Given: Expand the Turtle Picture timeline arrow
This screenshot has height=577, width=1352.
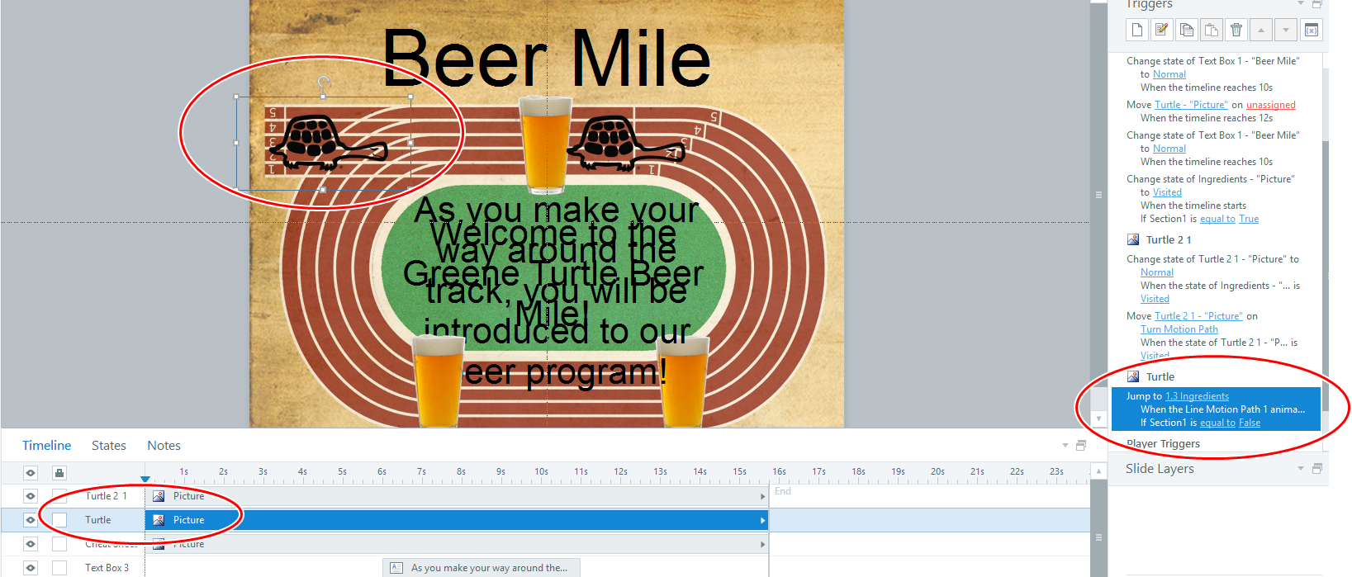Looking at the screenshot, I should coord(762,520).
